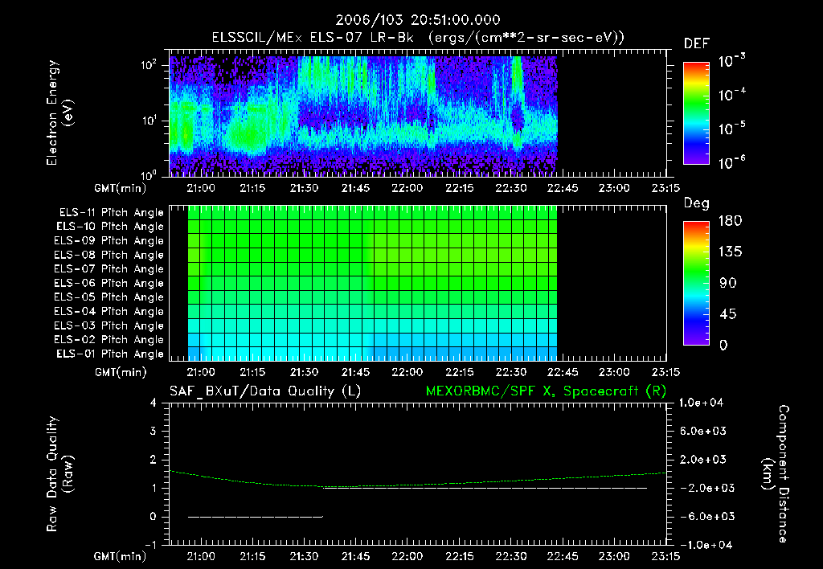Image resolution: width=823 pixels, height=569 pixels.
Task: Click the 4 value on data quality axis
Action: point(154,403)
